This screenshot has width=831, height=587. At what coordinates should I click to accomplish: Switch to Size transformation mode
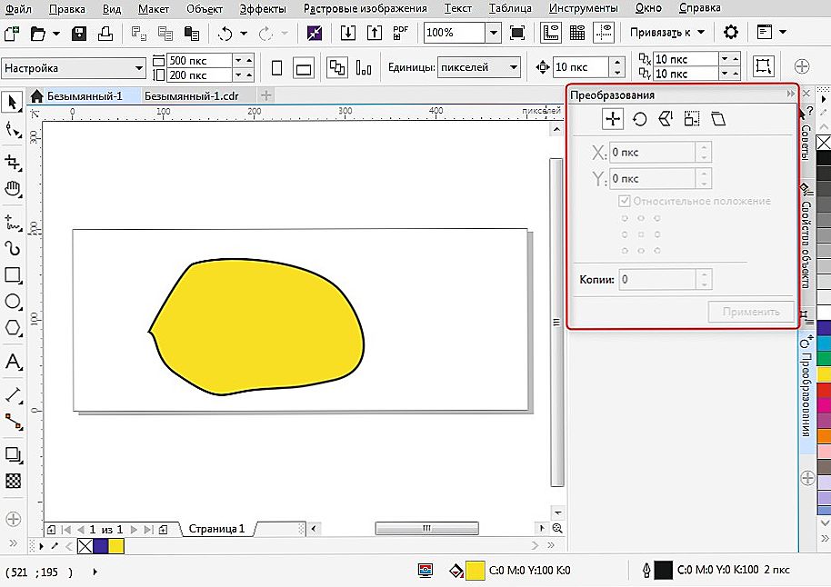(692, 119)
